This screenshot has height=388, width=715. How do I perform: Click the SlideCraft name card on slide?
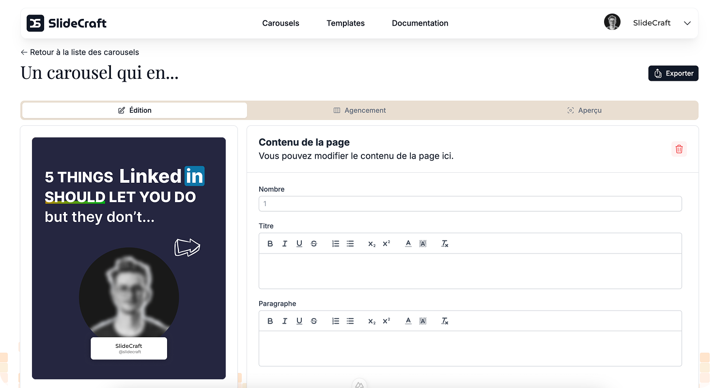pyautogui.click(x=129, y=348)
